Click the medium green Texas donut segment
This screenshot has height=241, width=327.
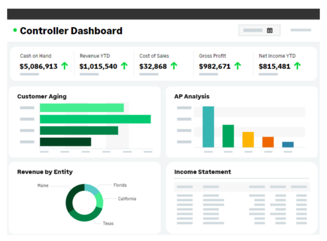(86, 217)
